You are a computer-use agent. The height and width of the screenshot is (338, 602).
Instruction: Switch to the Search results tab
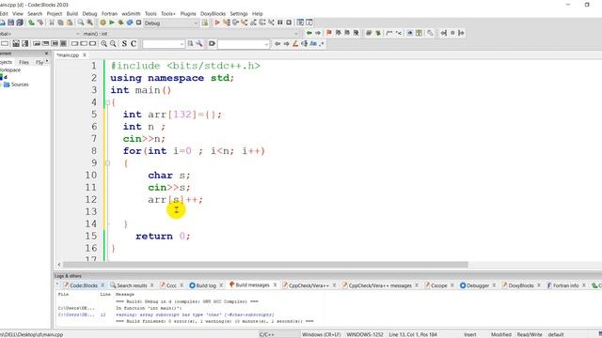pos(132,285)
